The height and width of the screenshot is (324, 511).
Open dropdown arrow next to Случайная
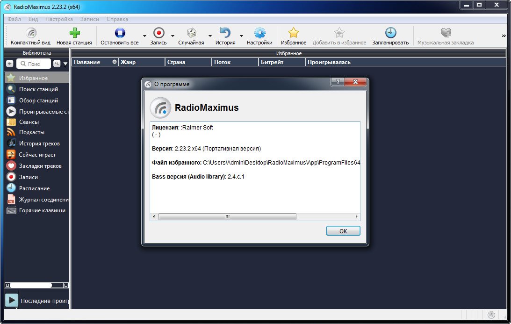tap(210, 36)
